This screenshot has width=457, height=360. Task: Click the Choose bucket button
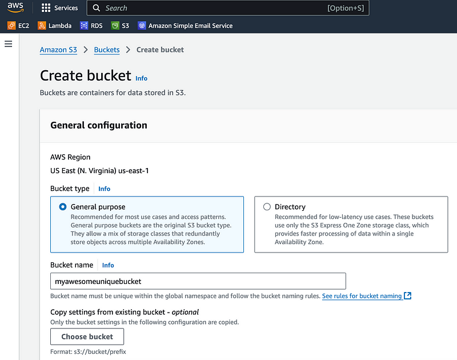point(87,337)
